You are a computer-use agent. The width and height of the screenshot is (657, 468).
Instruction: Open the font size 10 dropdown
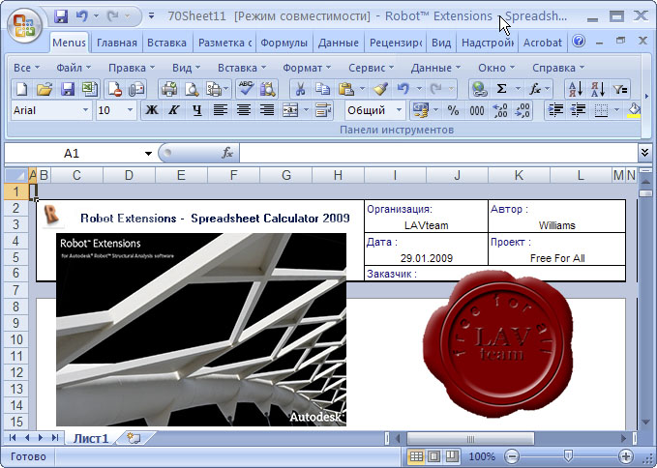(130, 110)
